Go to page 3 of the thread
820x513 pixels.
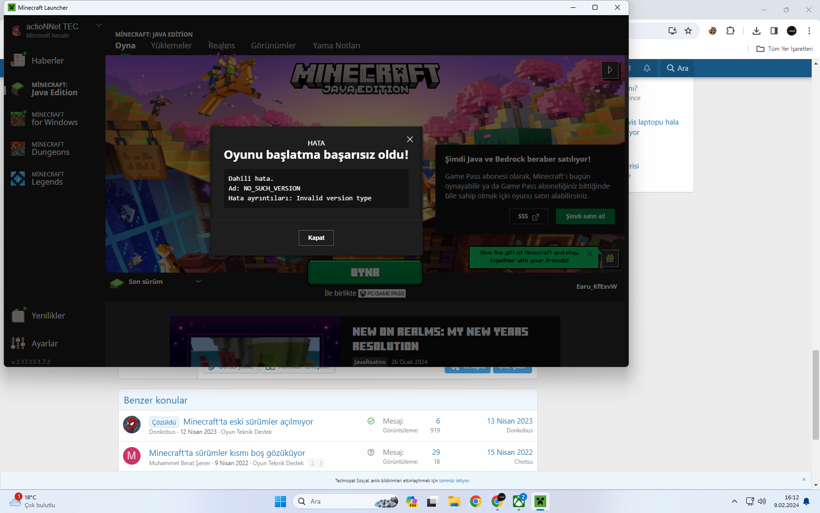(x=321, y=463)
